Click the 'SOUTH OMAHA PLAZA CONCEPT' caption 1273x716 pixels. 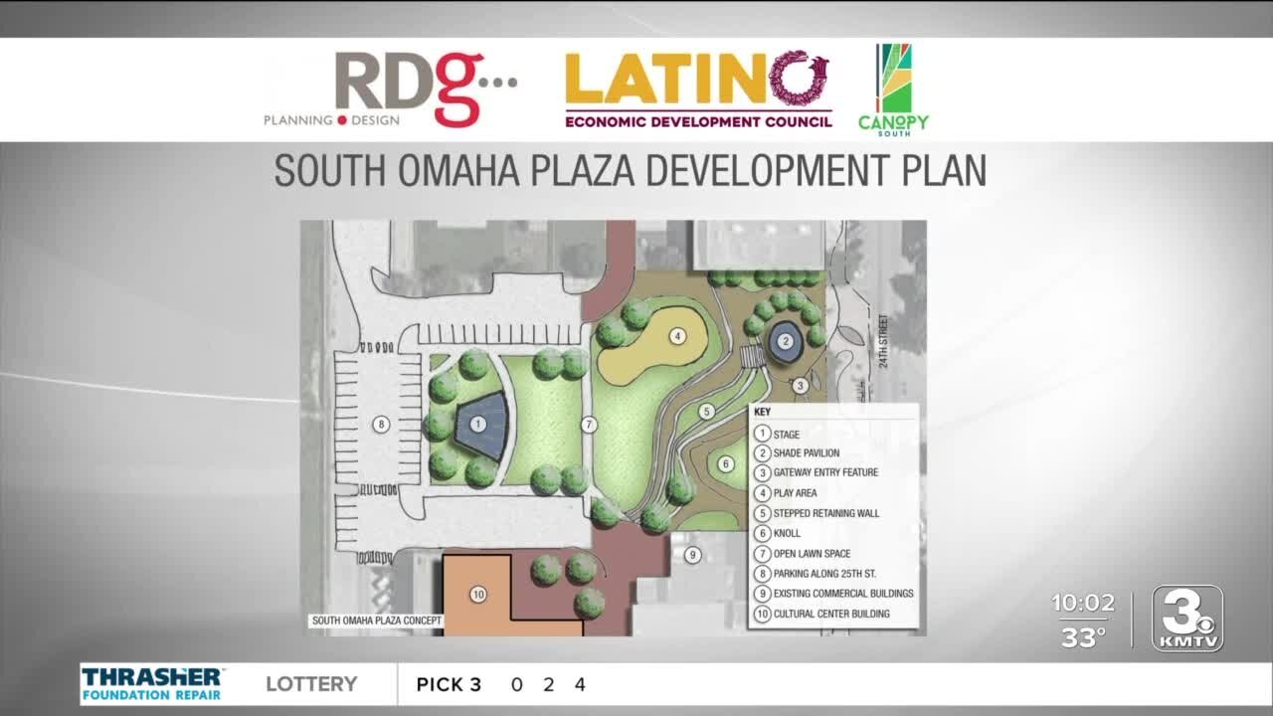[x=377, y=622]
